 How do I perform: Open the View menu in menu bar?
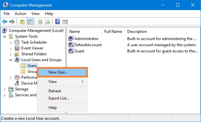tap(35, 14)
